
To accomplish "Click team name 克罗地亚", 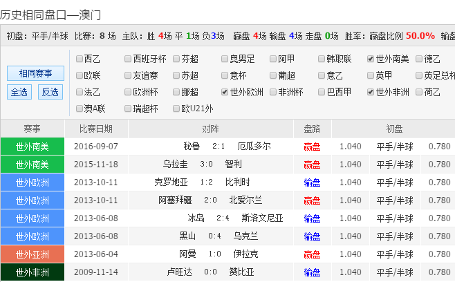I will point(171,182).
